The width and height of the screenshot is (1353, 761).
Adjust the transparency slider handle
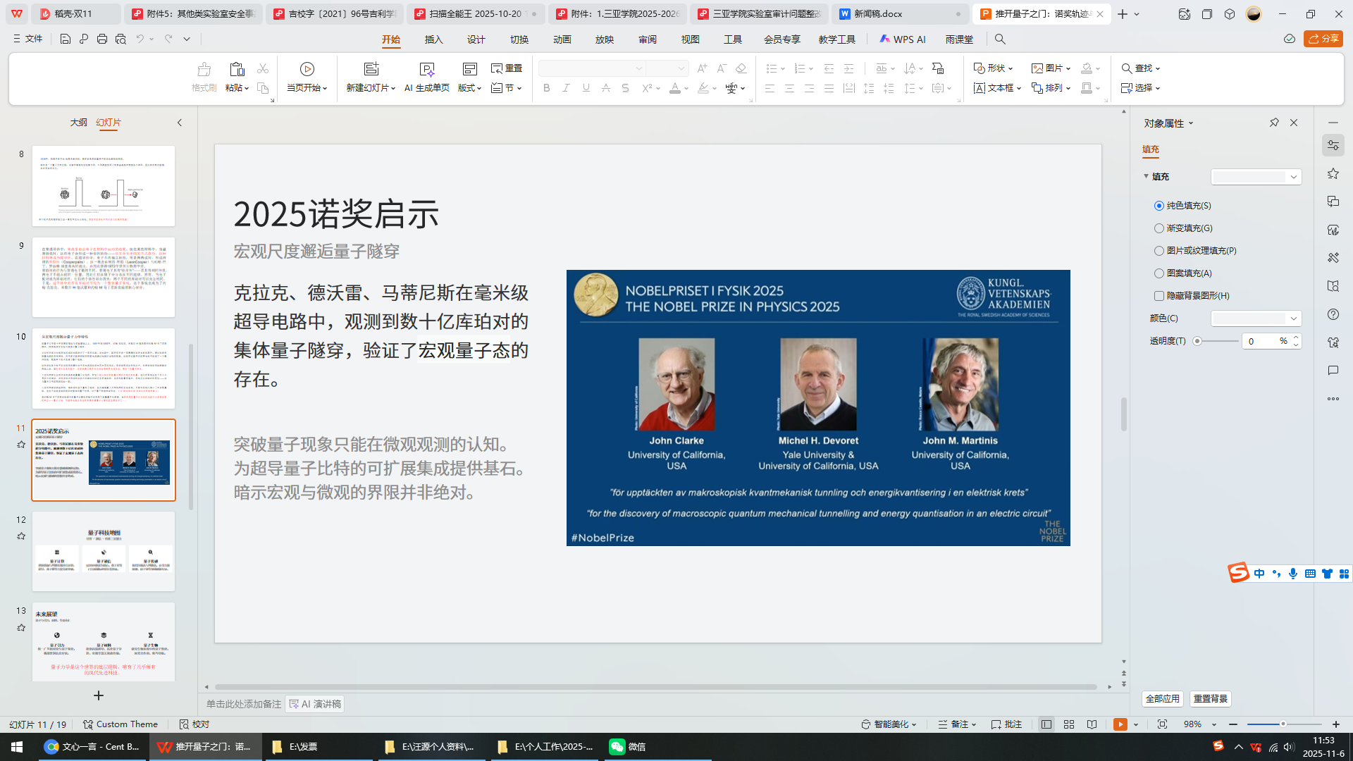(x=1197, y=341)
